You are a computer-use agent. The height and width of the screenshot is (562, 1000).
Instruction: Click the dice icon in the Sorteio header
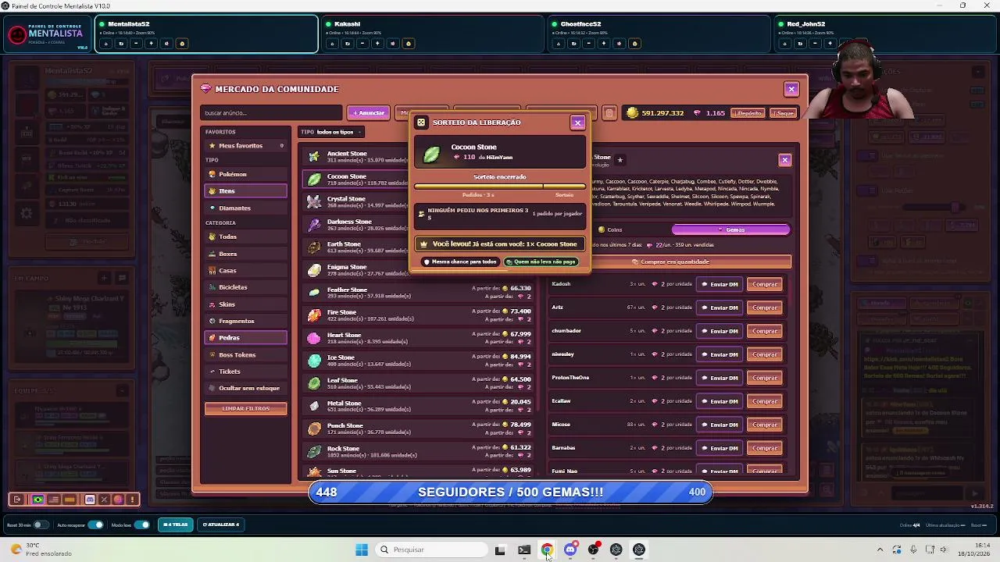421,123
